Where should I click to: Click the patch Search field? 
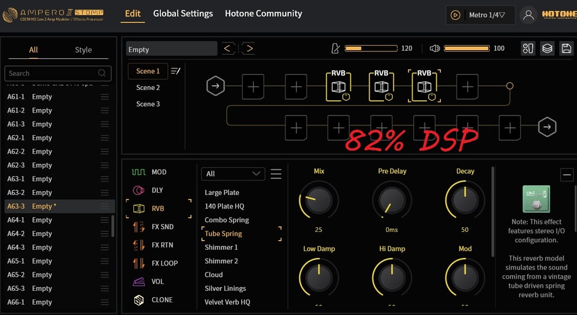point(58,73)
